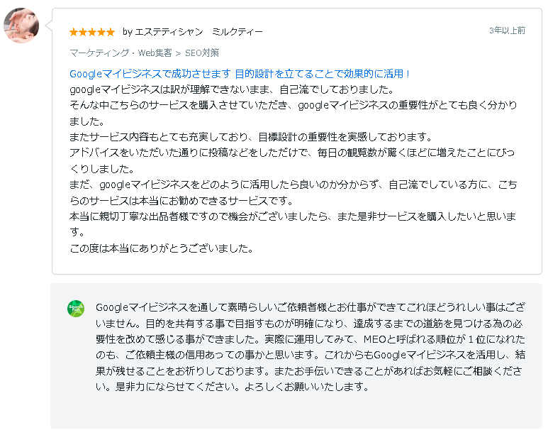This screenshot has width=548, height=435.
Task: Click the fourth orange rating star
Action: point(101,33)
